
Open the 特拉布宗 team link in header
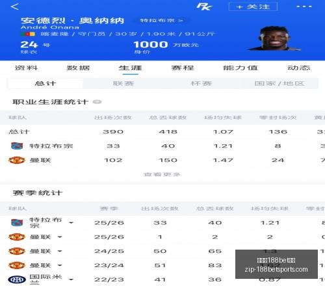[161, 21]
